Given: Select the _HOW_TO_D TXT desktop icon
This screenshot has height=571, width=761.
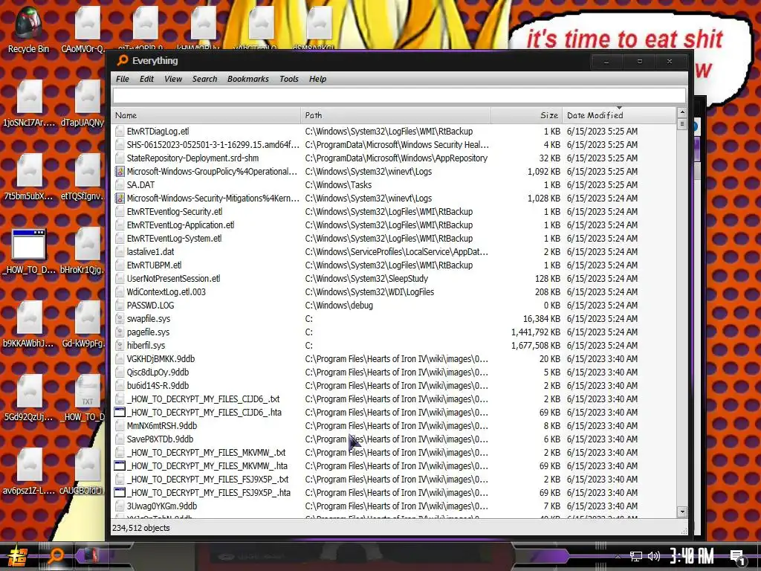Looking at the screenshot, I should [85, 399].
